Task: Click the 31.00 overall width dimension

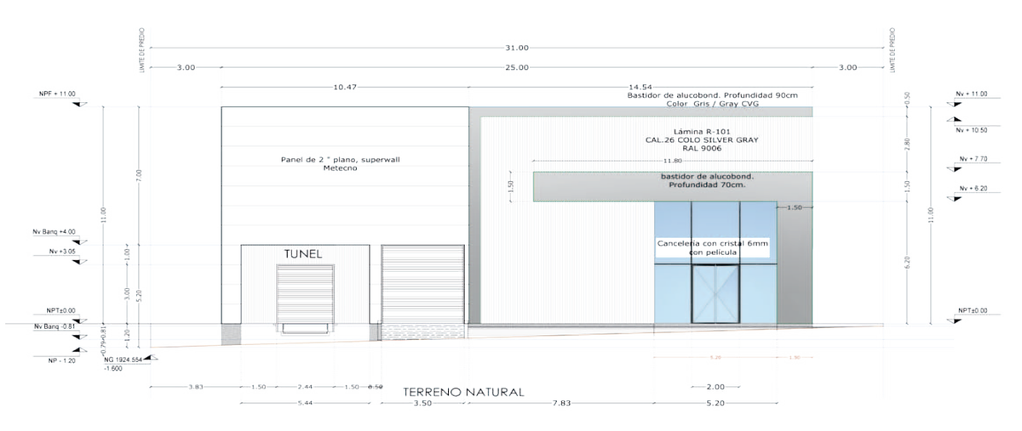Action: 517,48
